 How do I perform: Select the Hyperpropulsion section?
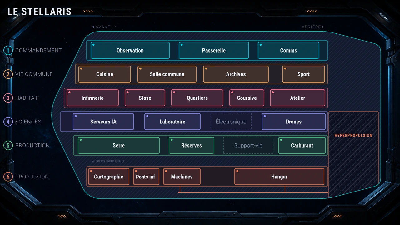pos(353,155)
